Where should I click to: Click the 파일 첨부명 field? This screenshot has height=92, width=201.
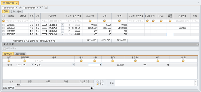pos(53,88)
